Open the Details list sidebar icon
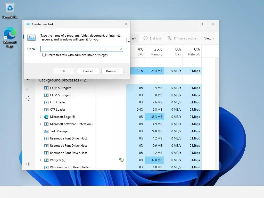The width and height of the screenshot is (264, 198). [28, 88]
